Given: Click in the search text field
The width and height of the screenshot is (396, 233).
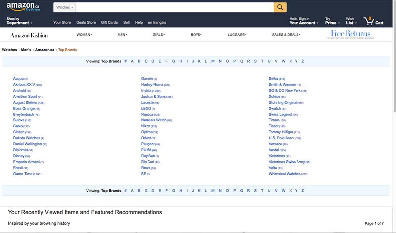Looking at the screenshot, I should click(175, 7).
